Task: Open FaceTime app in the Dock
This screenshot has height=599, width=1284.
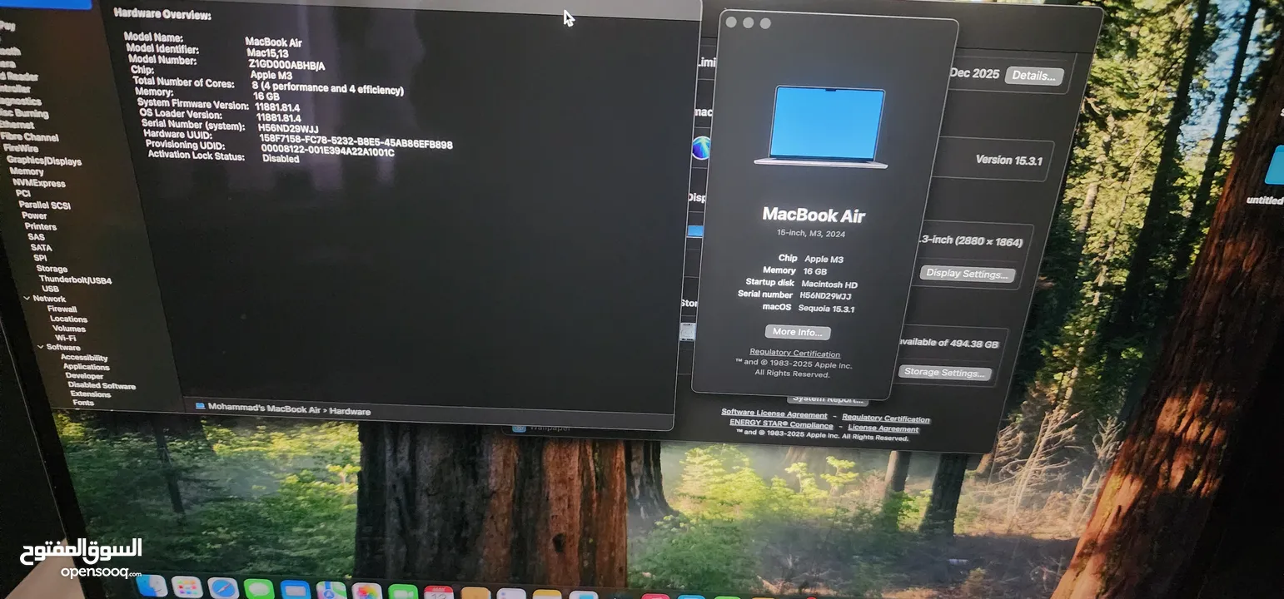Action: (x=402, y=593)
